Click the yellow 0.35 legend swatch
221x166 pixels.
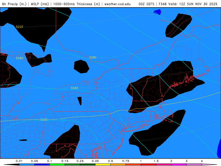pyautogui.click(x=103, y=165)
